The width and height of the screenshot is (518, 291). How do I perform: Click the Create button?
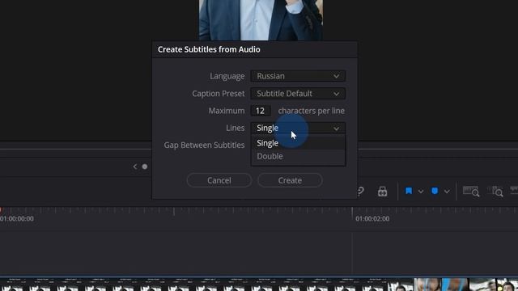(x=290, y=180)
